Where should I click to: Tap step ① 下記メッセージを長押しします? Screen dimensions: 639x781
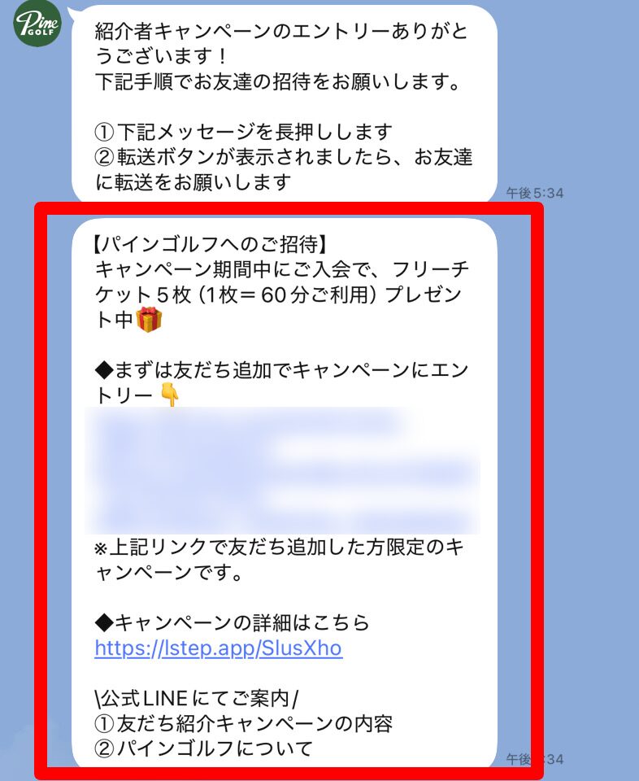(x=243, y=132)
